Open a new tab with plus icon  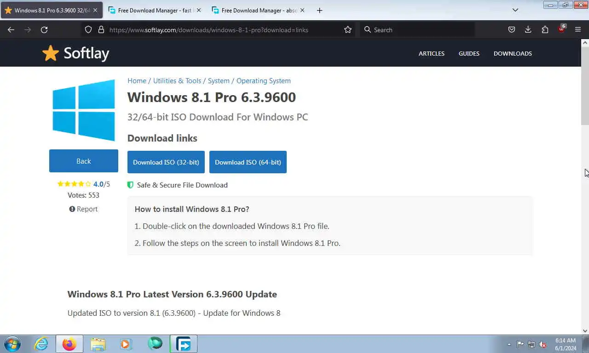pos(319,10)
